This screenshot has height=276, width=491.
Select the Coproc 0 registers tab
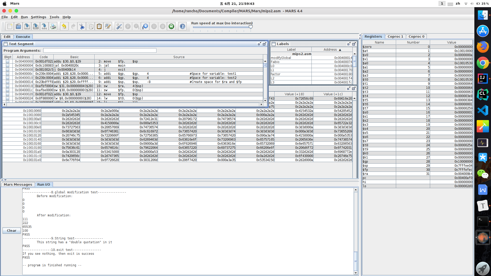tap(416, 37)
